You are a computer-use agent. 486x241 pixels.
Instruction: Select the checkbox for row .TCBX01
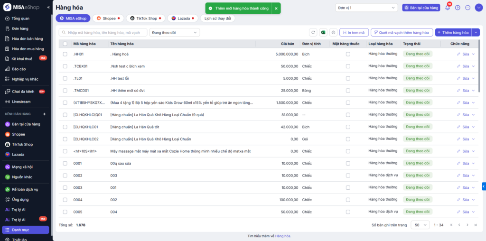click(x=65, y=66)
